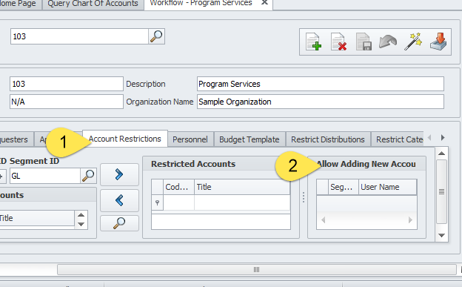Image resolution: width=462 pixels, height=287 pixels.
Task: Open the Query Chart Of Accounts tab
Action: pos(93,4)
